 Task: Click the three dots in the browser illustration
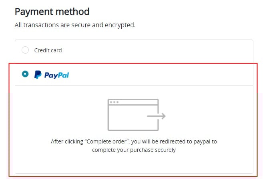[x=114, y=102]
